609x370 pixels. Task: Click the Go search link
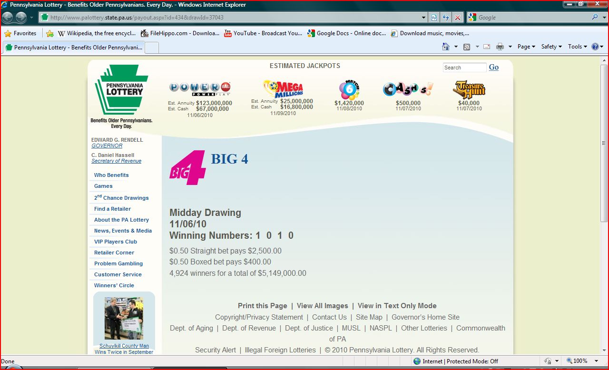(494, 67)
